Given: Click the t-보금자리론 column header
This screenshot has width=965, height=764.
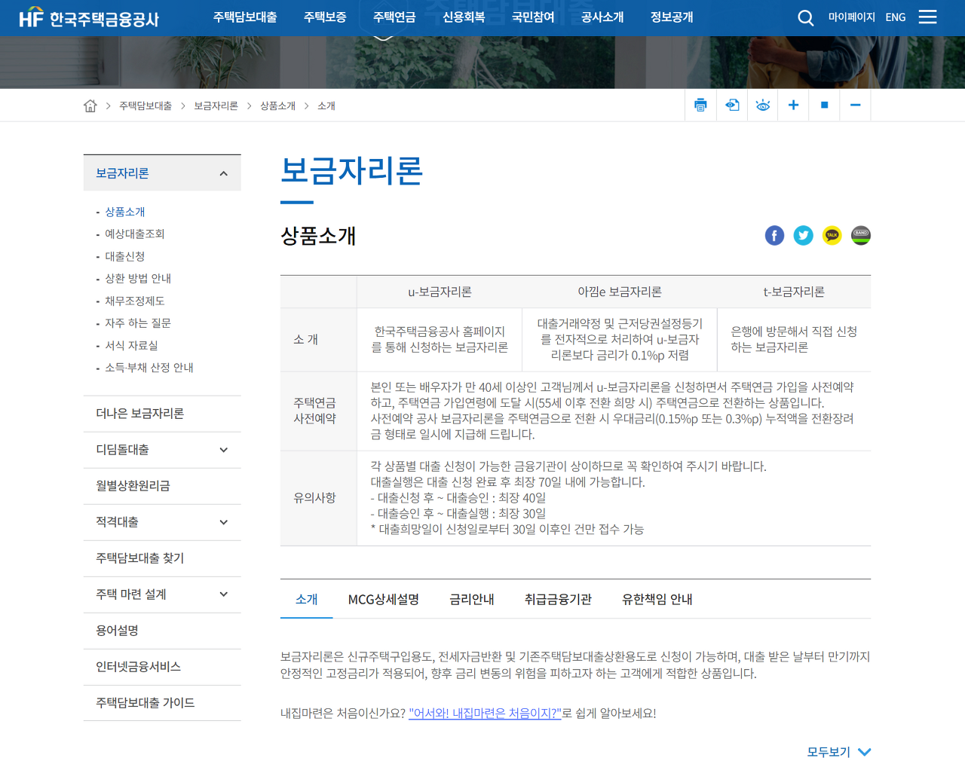Looking at the screenshot, I should 794,292.
